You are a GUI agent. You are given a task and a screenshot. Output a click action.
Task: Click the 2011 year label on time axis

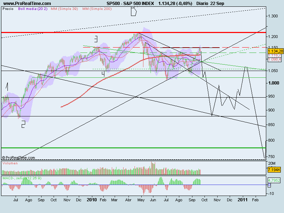click(x=242, y=200)
